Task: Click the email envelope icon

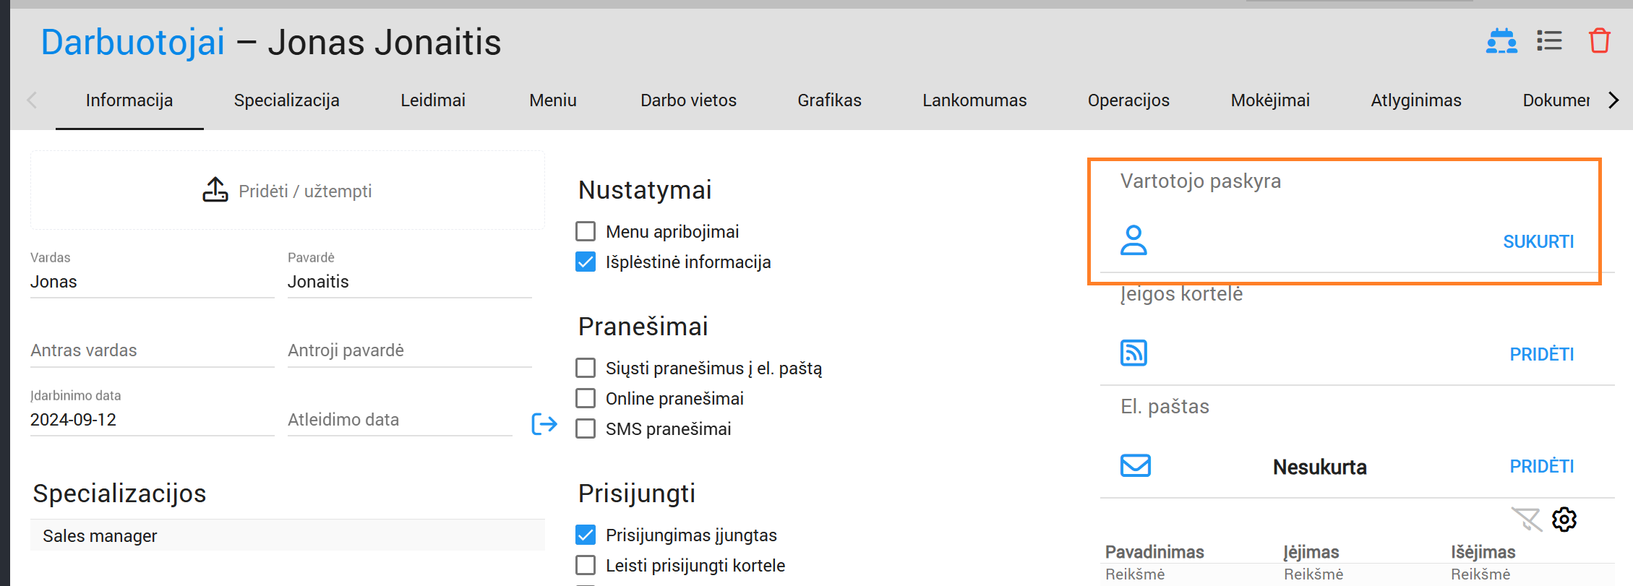Action: (1135, 465)
